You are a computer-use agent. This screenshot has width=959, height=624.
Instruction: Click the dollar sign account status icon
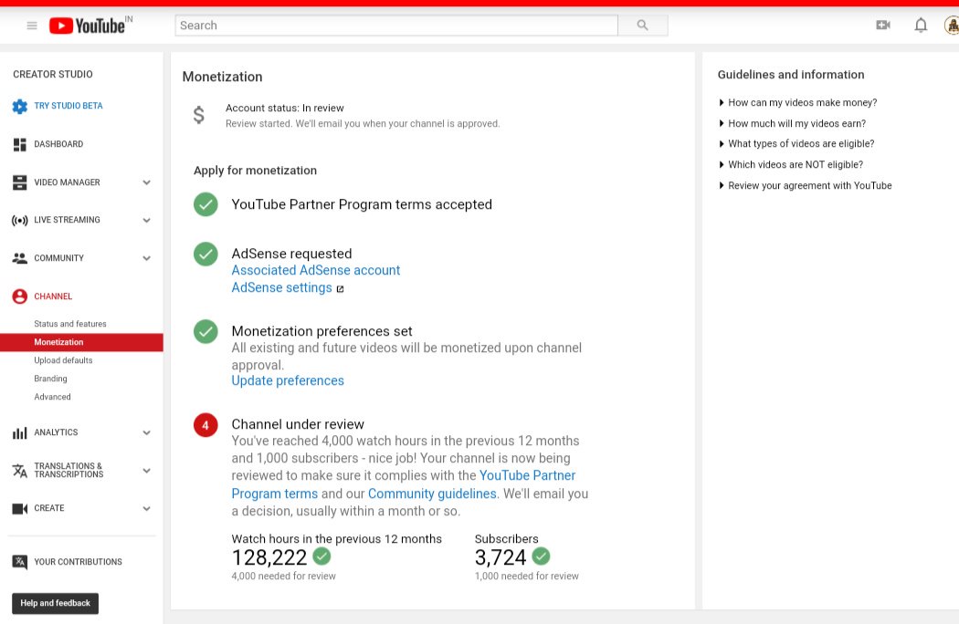click(199, 115)
